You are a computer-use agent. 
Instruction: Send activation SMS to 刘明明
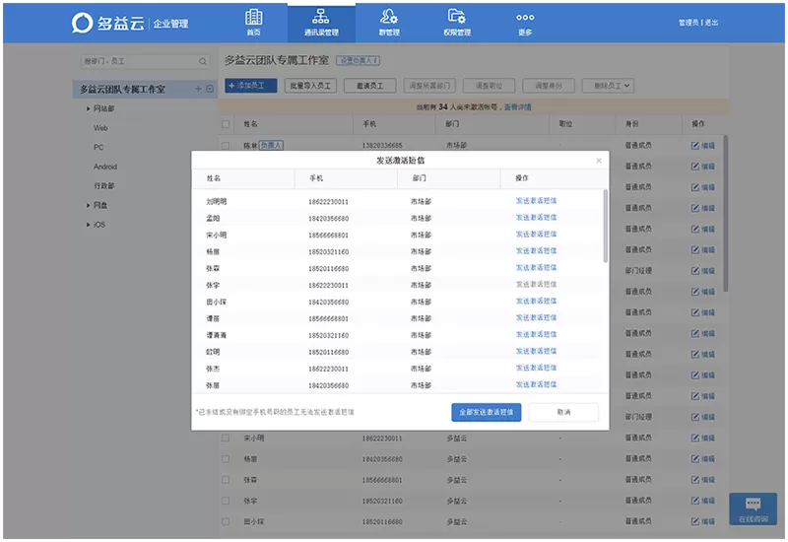(x=536, y=201)
